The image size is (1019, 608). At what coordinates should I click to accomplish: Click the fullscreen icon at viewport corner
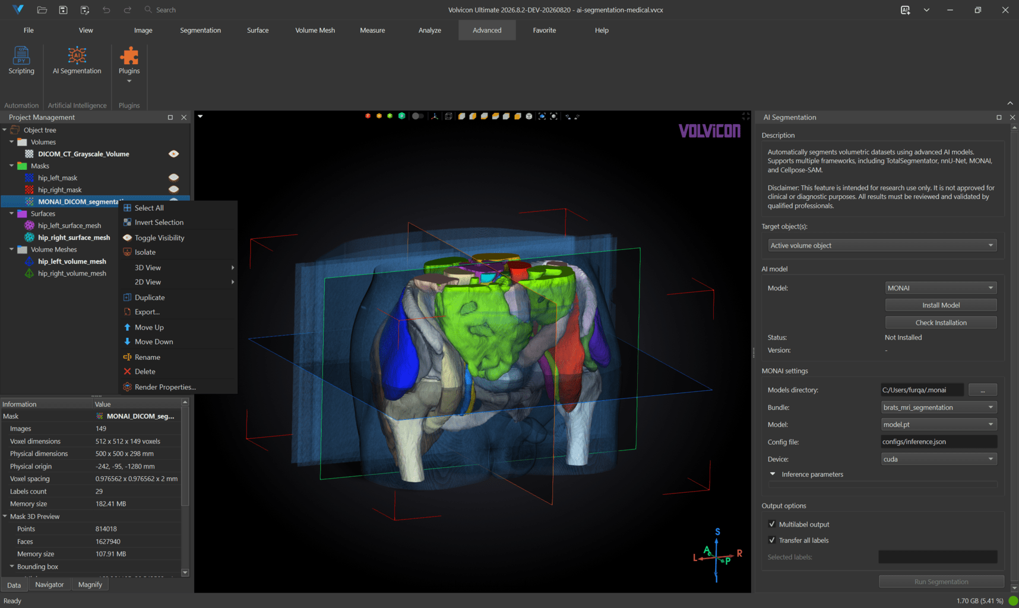[746, 116]
